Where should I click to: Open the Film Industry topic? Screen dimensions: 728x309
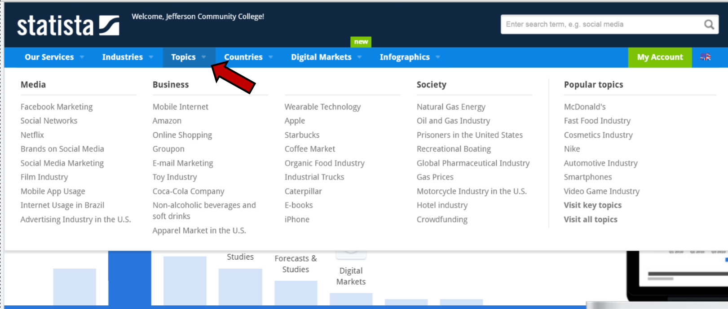pyautogui.click(x=44, y=177)
